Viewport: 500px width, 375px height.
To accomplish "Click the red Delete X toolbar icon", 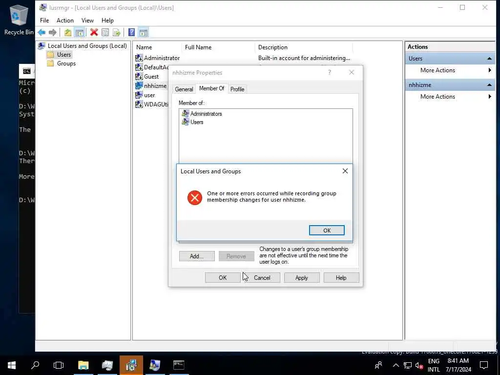I will pos(94,32).
